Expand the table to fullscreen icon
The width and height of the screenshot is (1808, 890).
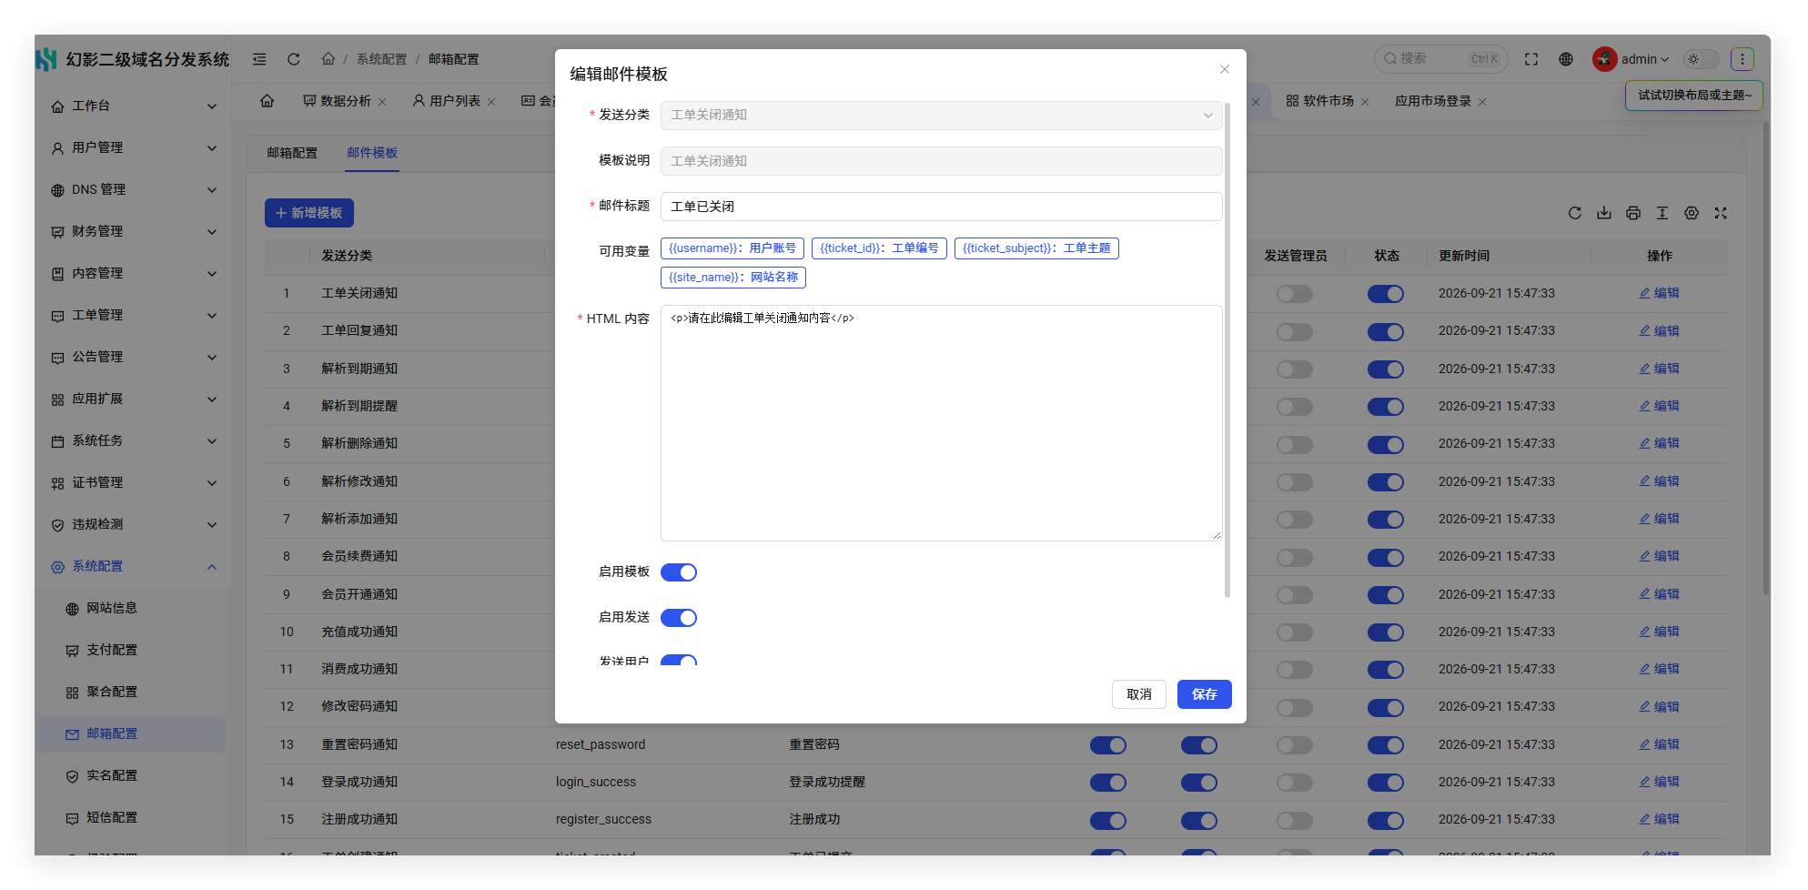click(x=1721, y=213)
